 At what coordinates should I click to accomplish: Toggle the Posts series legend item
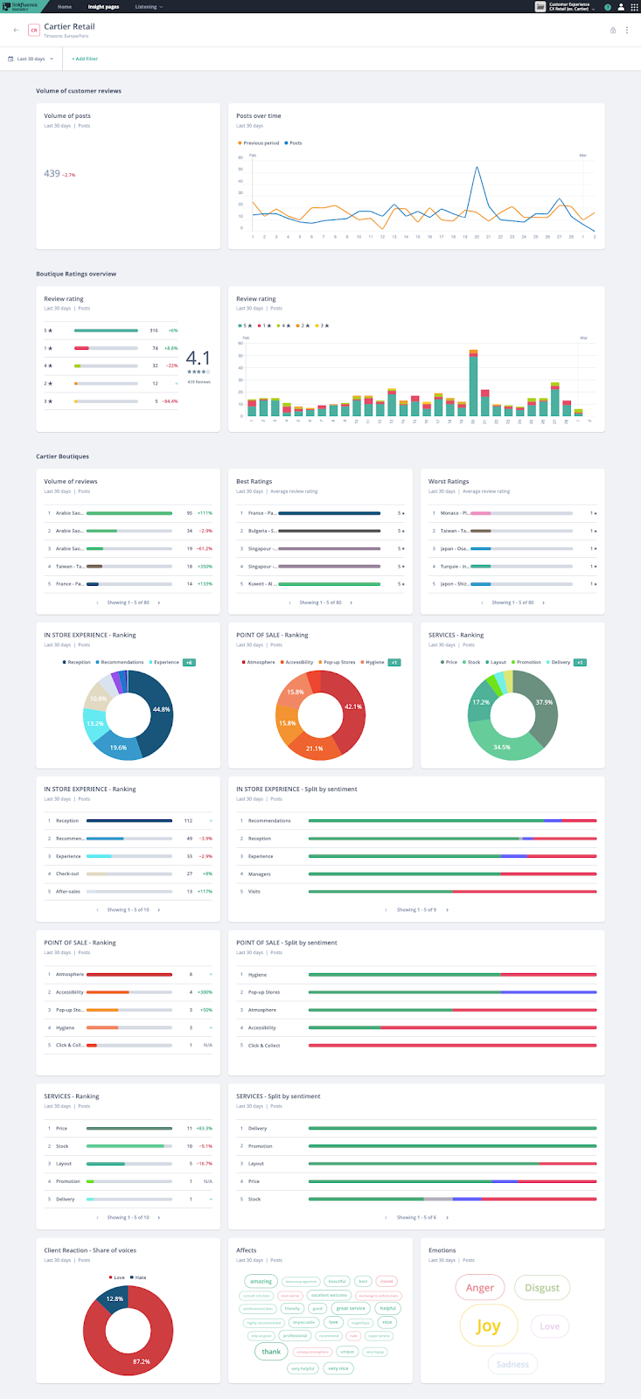click(x=293, y=143)
